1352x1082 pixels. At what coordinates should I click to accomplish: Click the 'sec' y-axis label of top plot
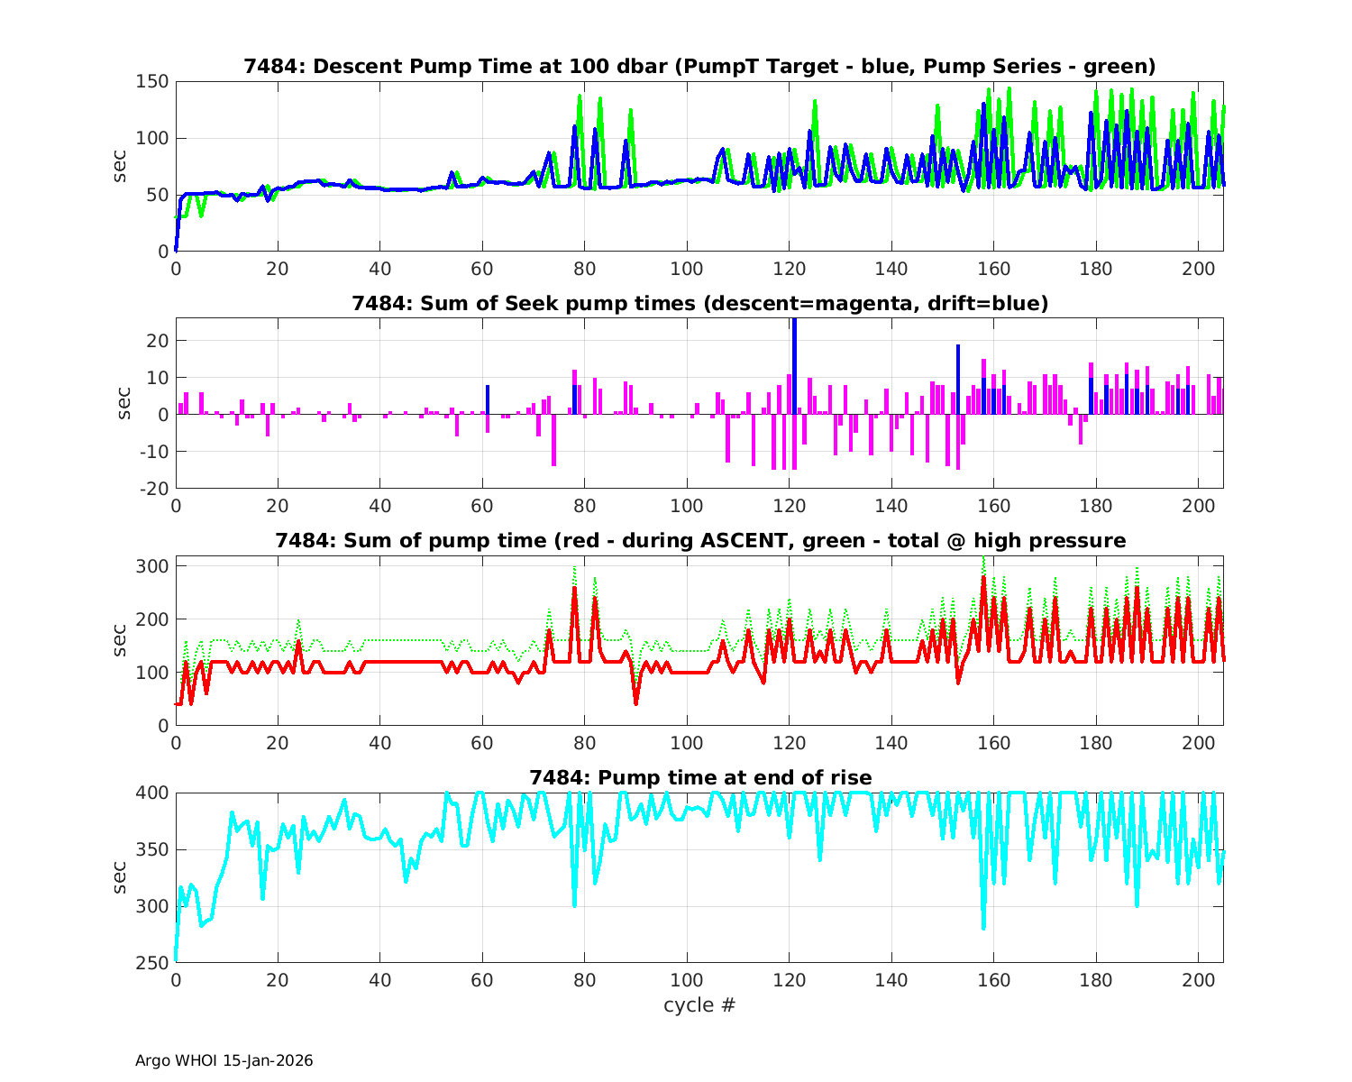point(120,166)
